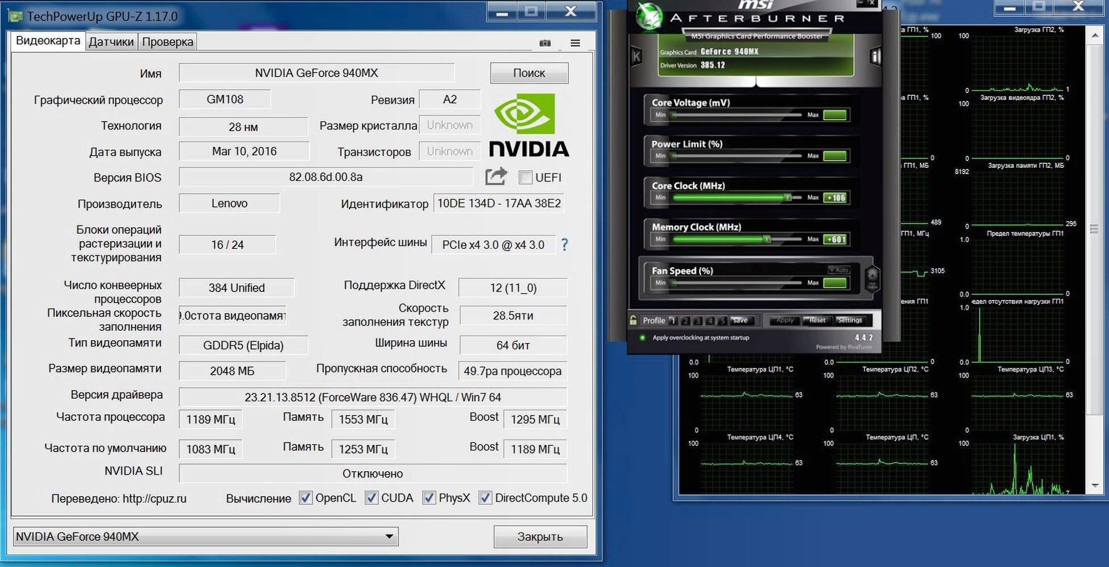Click the Поиск lookup button
Image resolution: width=1109 pixels, height=567 pixels.
point(529,73)
